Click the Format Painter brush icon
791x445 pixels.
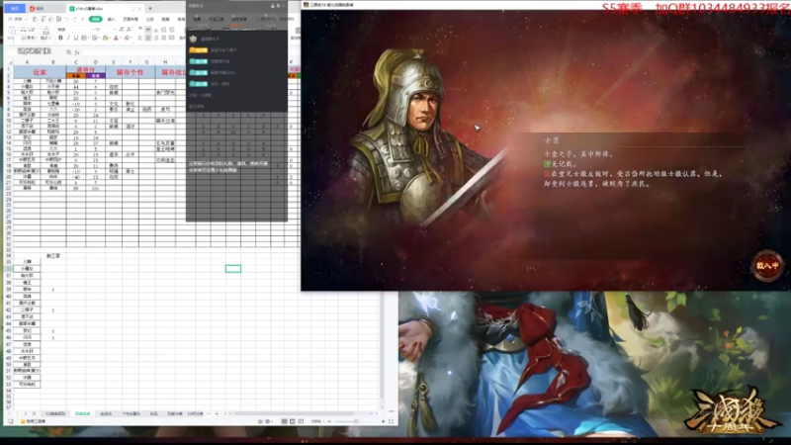(x=45, y=30)
